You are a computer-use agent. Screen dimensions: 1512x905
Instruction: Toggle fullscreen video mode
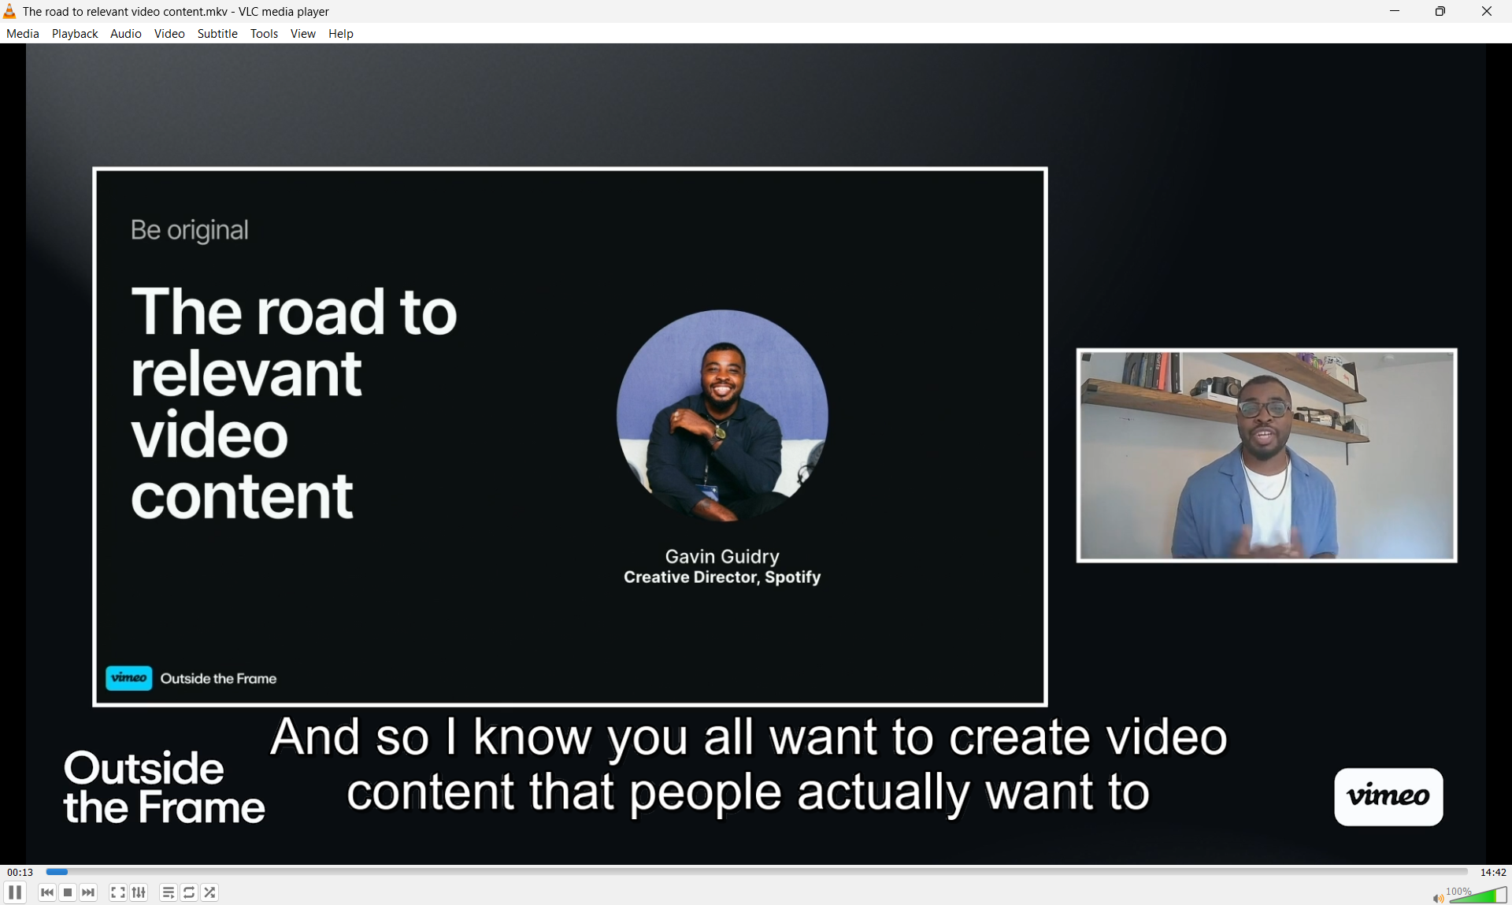[117, 892]
